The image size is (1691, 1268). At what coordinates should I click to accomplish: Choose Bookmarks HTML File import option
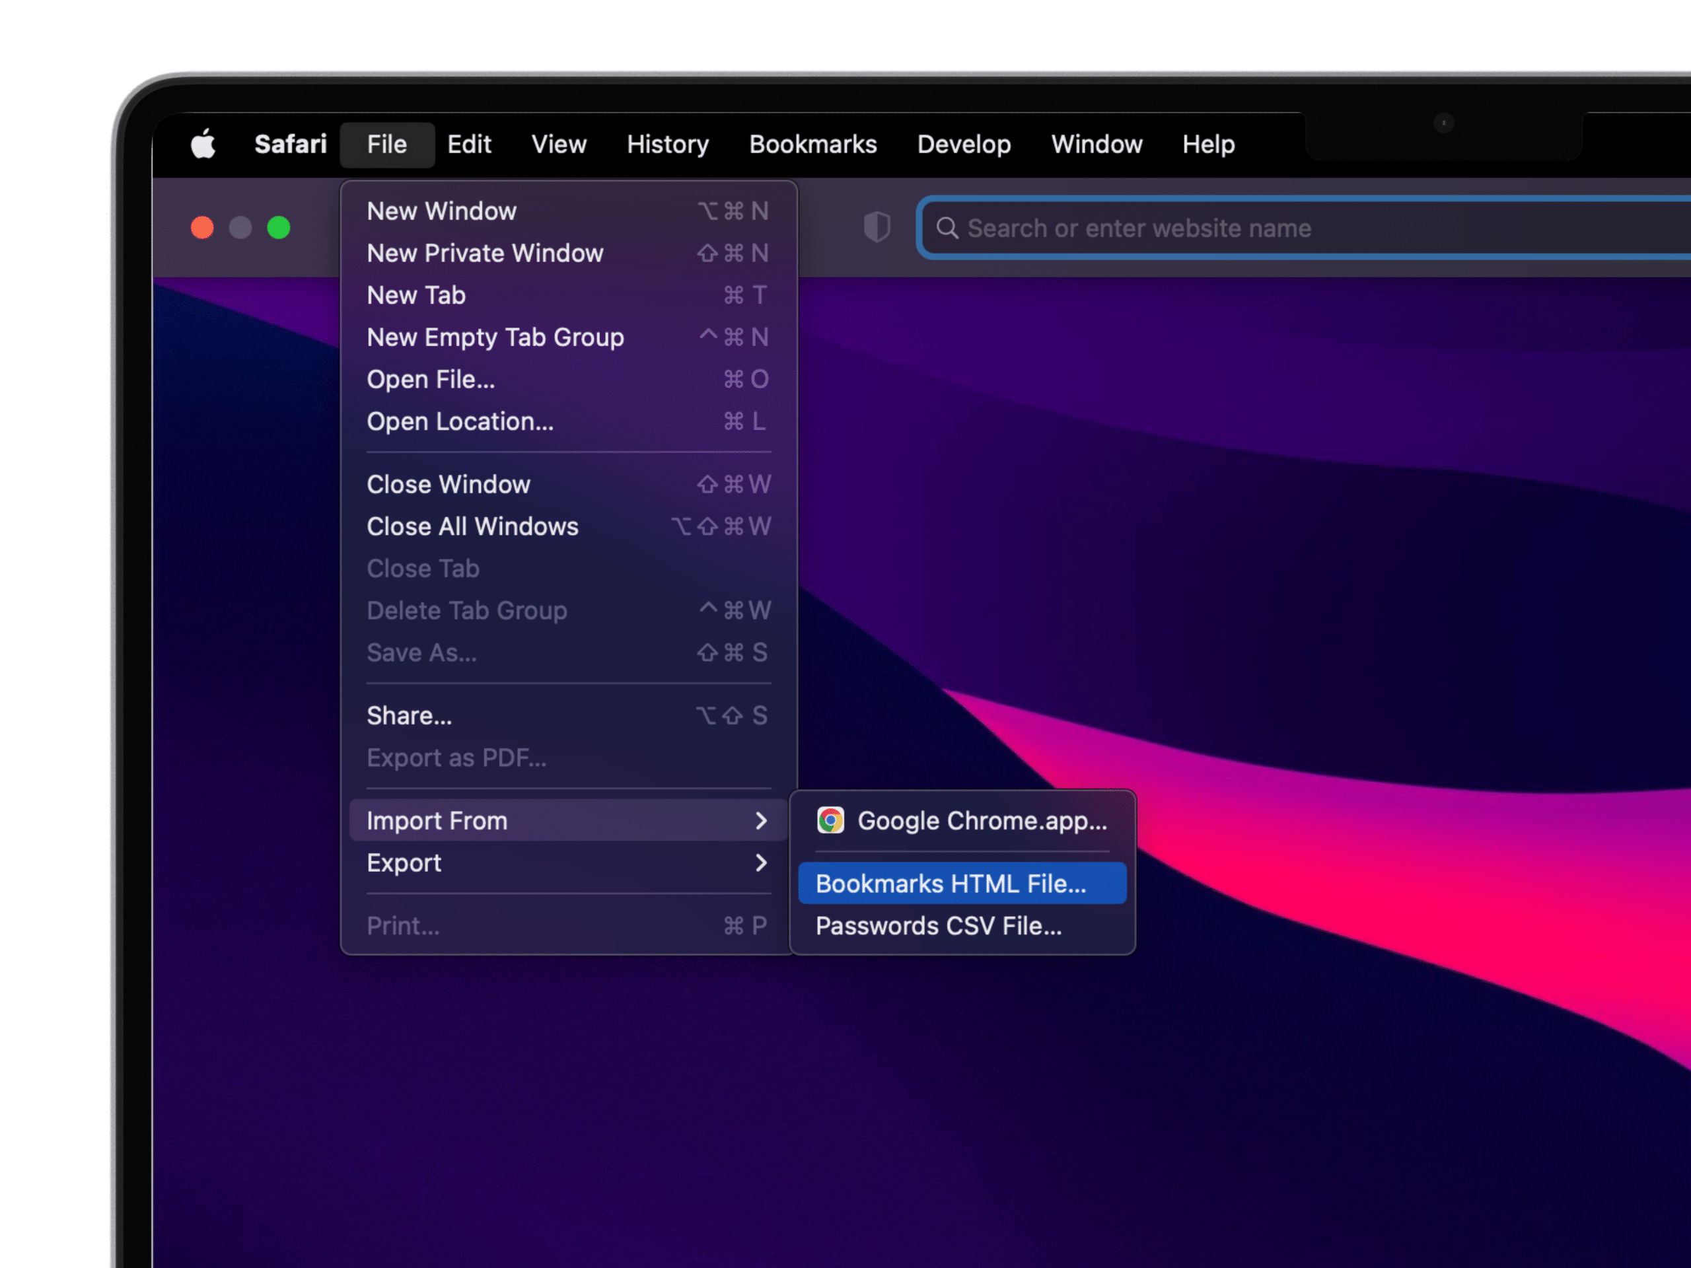coord(951,884)
